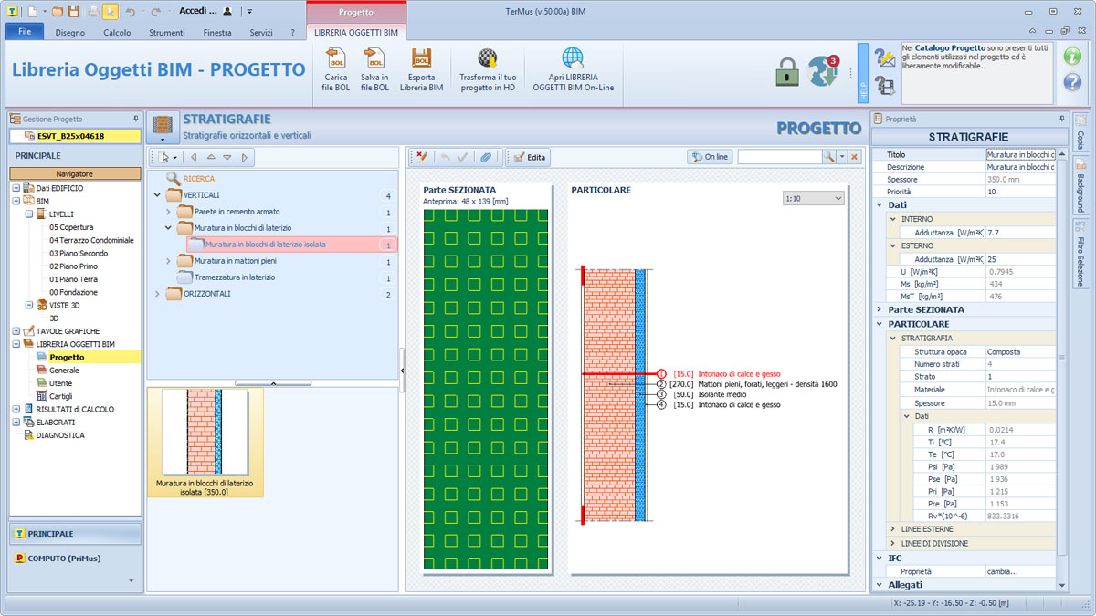
Task: Open the Strumenti menu
Action: [x=167, y=33]
